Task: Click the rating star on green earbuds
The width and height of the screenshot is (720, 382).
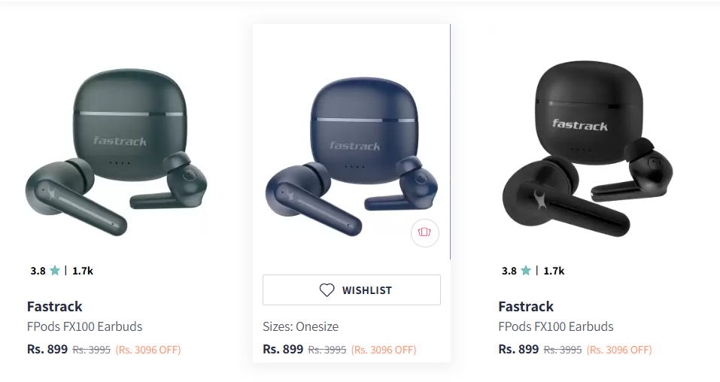Action: pyautogui.click(x=55, y=271)
